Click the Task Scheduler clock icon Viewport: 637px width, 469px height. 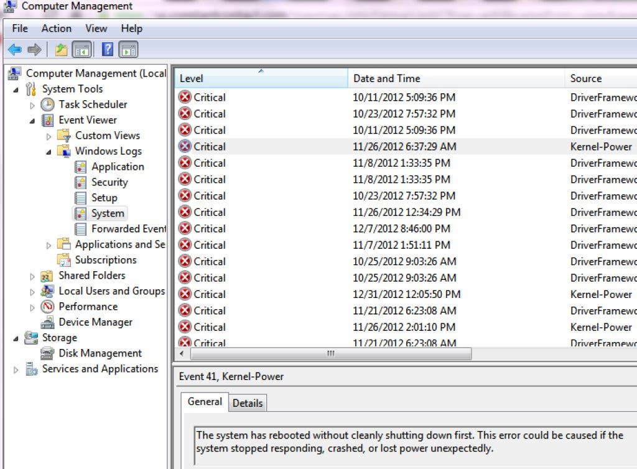coord(47,104)
